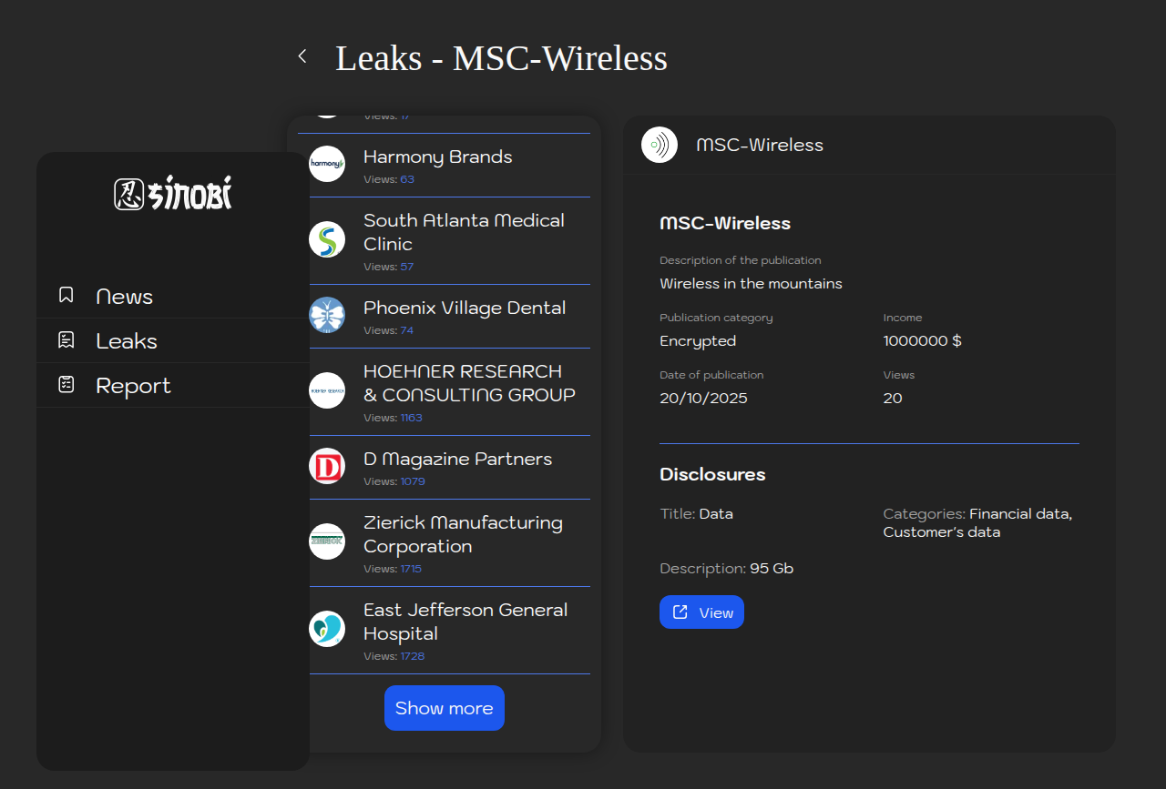Open the Leaks section in the sidebar
This screenshot has height=789, width=1166.
tap(127, 341)
